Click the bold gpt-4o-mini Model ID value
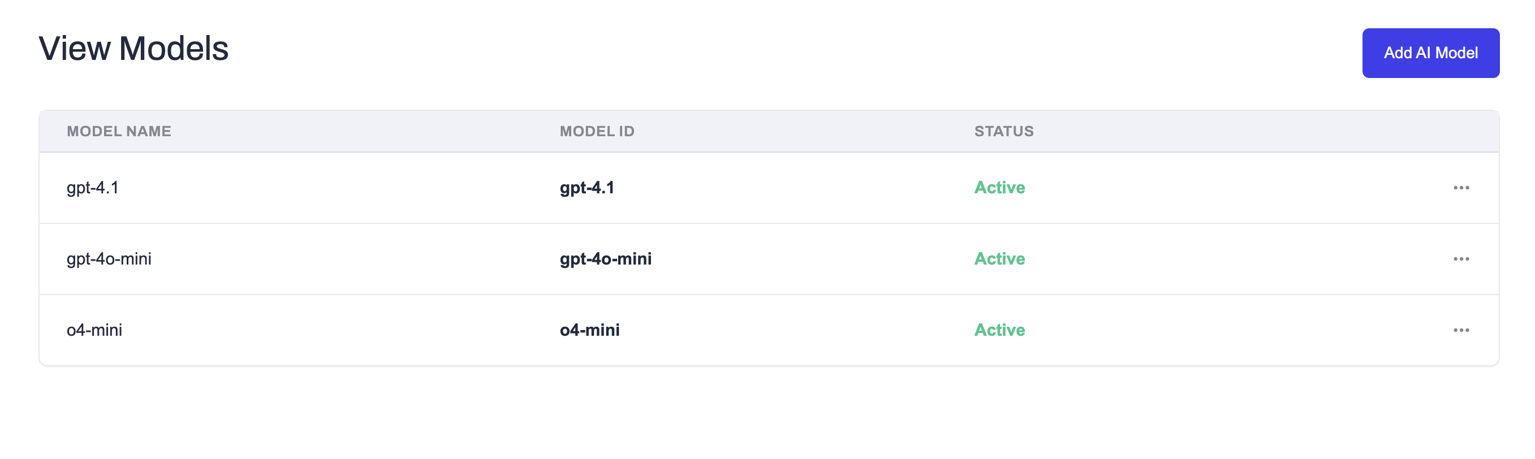1535x459 pixels. [x=605, y=259]
